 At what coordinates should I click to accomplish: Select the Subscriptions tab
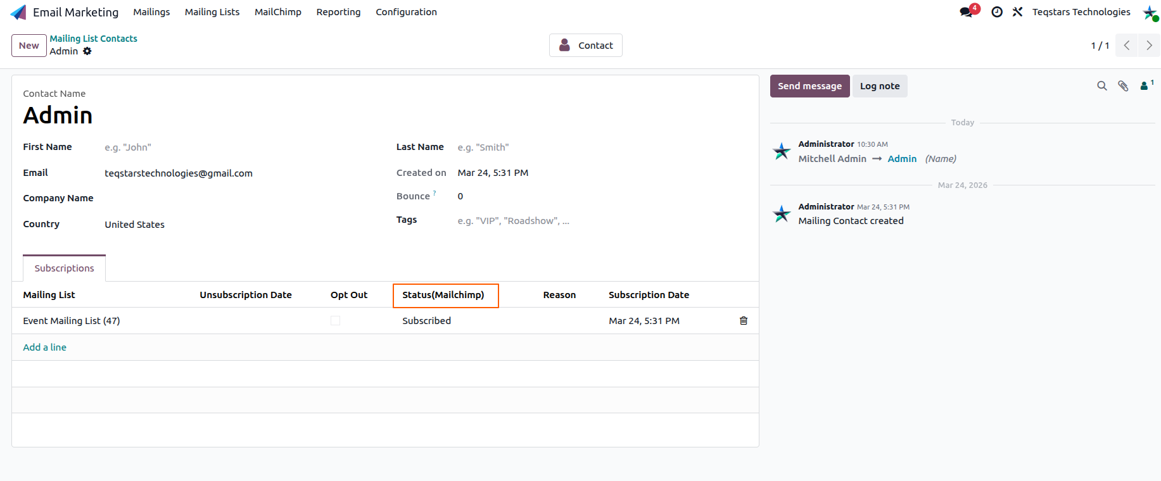[64, 268]
